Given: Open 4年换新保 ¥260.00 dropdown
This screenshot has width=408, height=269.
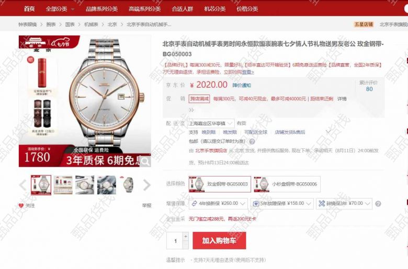Looking at the screenshot, I should [x=218, y=204].
